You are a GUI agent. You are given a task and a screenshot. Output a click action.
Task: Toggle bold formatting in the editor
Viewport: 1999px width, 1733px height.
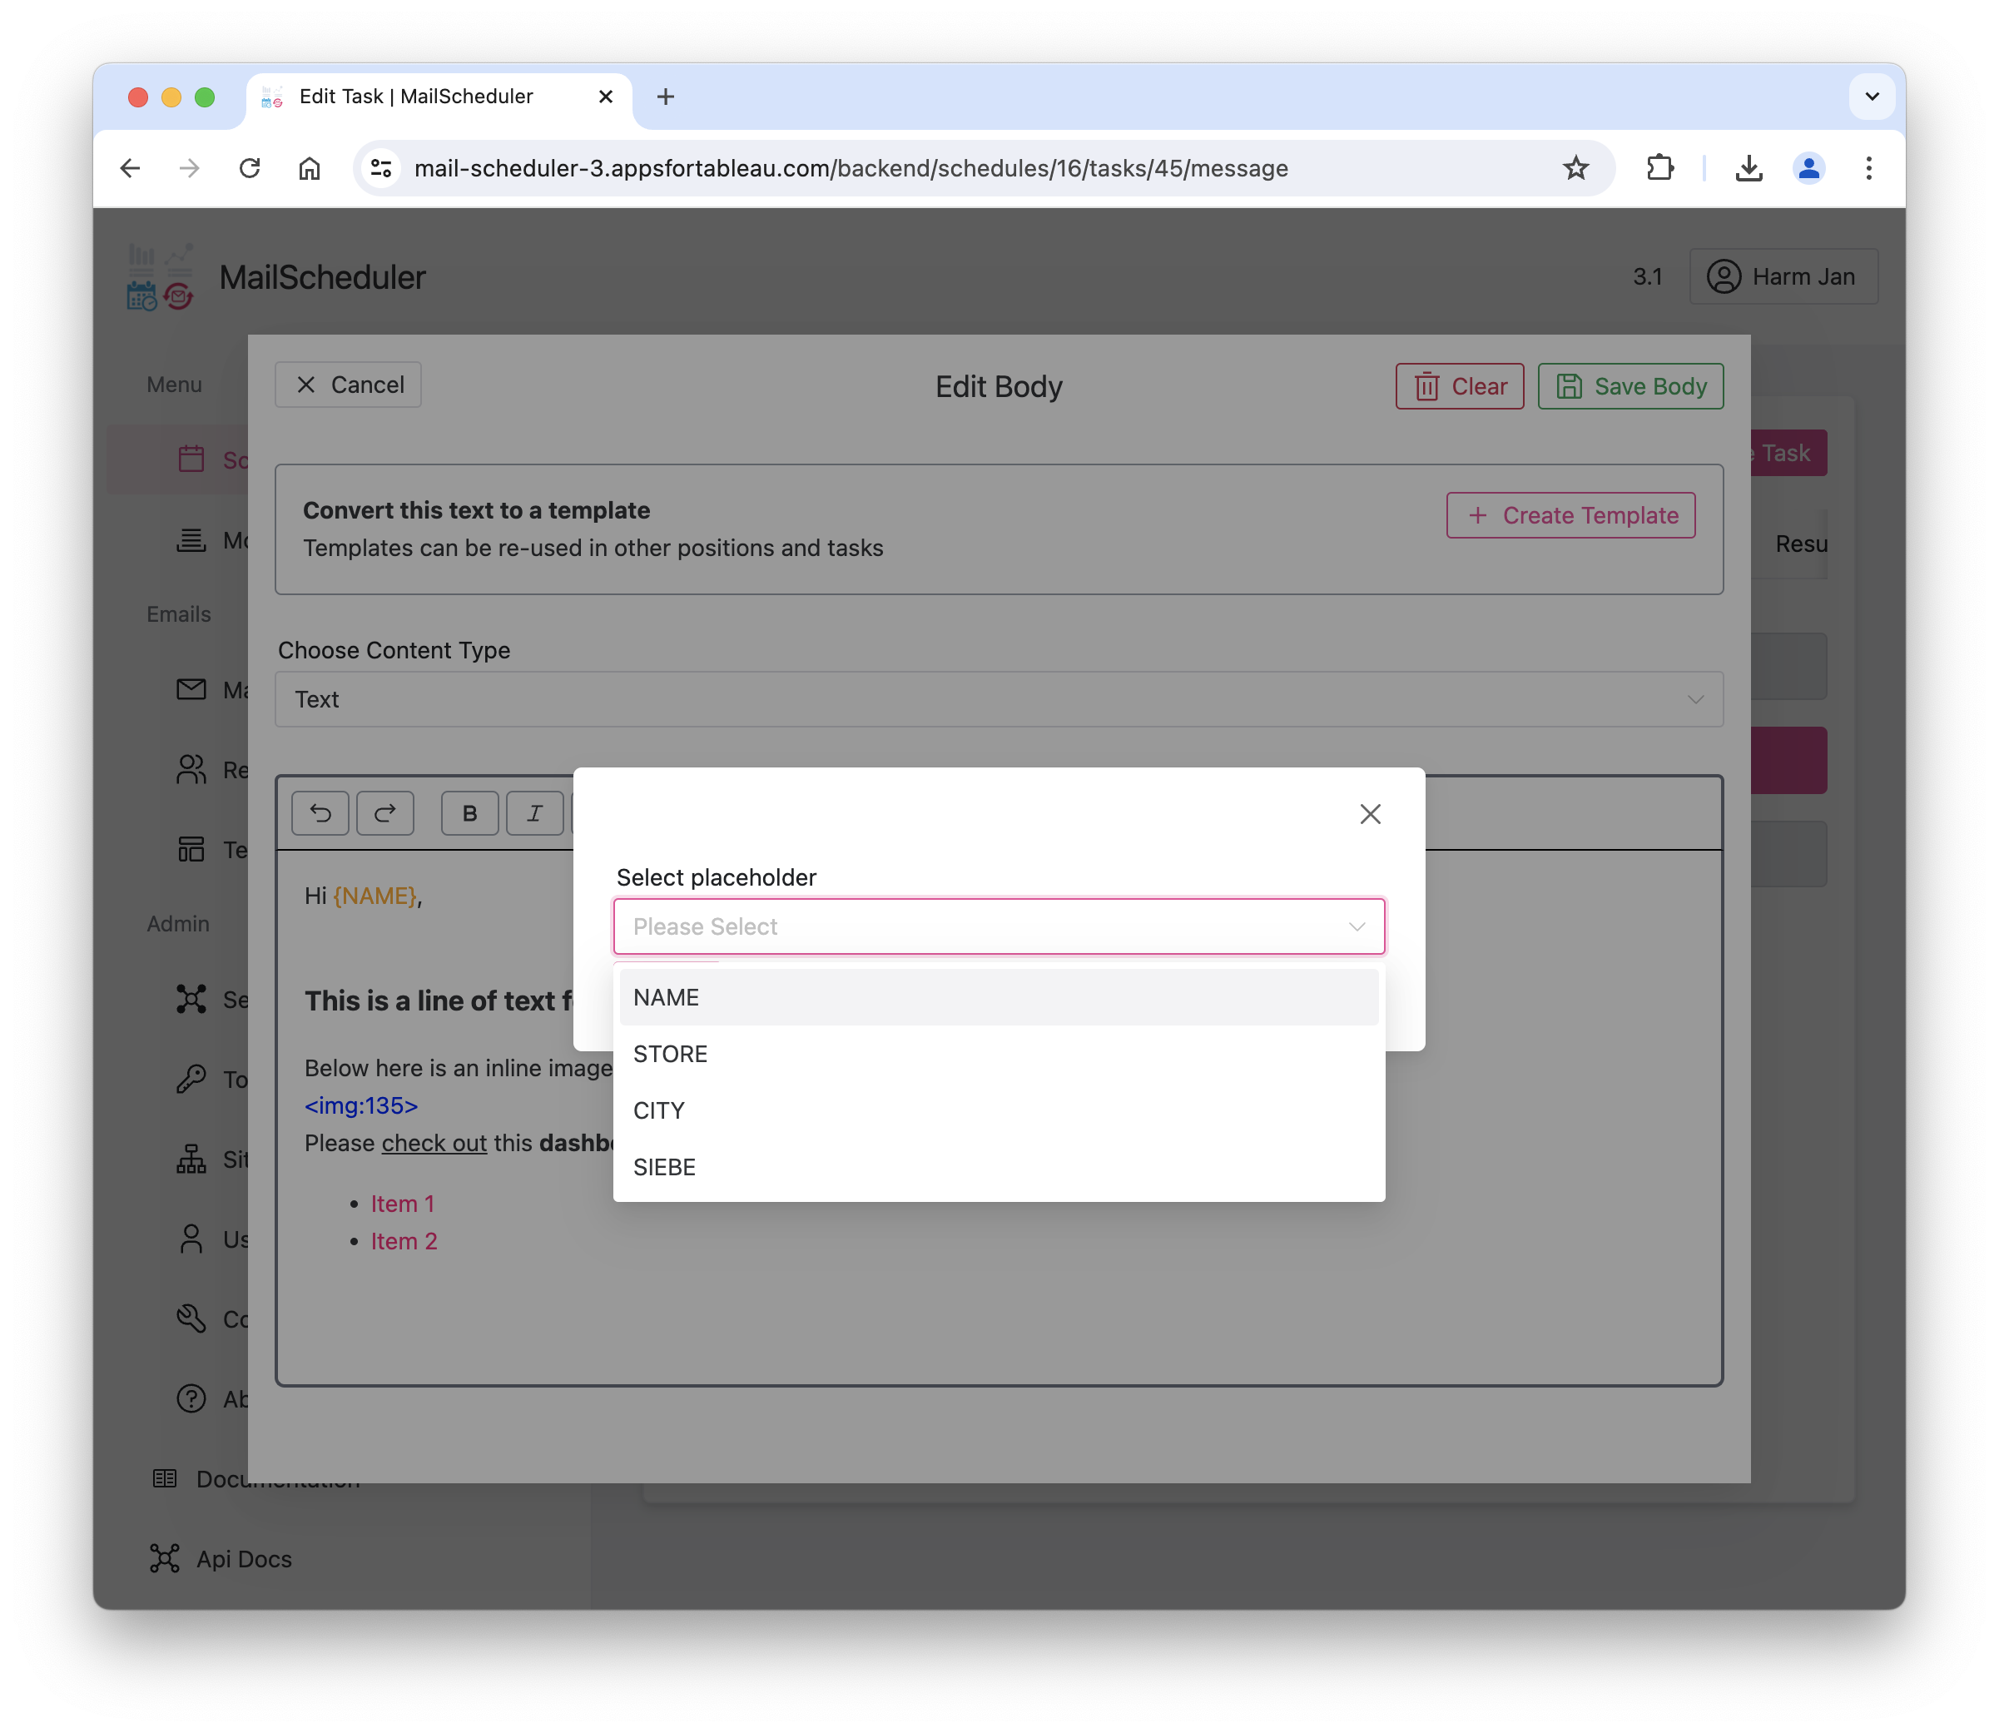[x=469, y=813]
